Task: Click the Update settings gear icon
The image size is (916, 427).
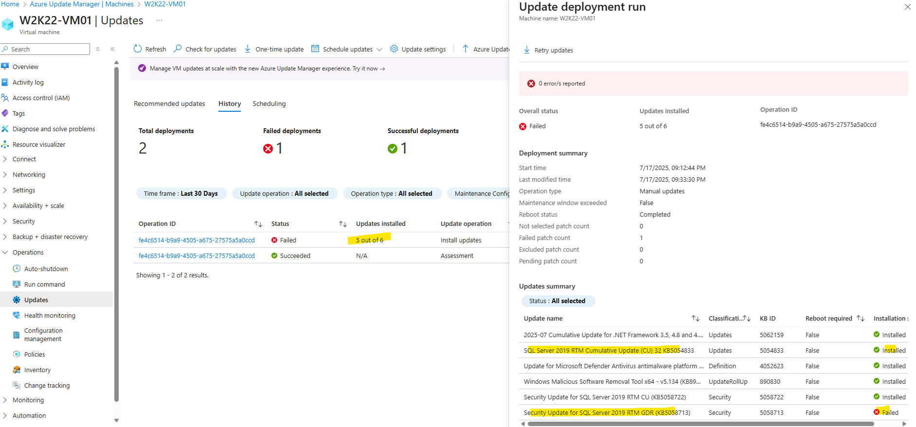Action: (x=394, y=49)
